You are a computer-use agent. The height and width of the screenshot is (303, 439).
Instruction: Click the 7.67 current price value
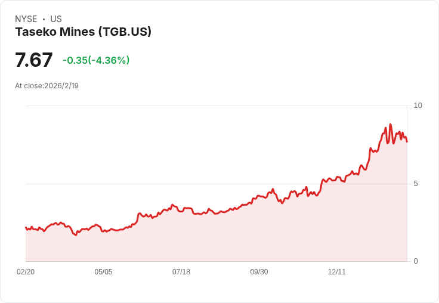click(34, 60)
